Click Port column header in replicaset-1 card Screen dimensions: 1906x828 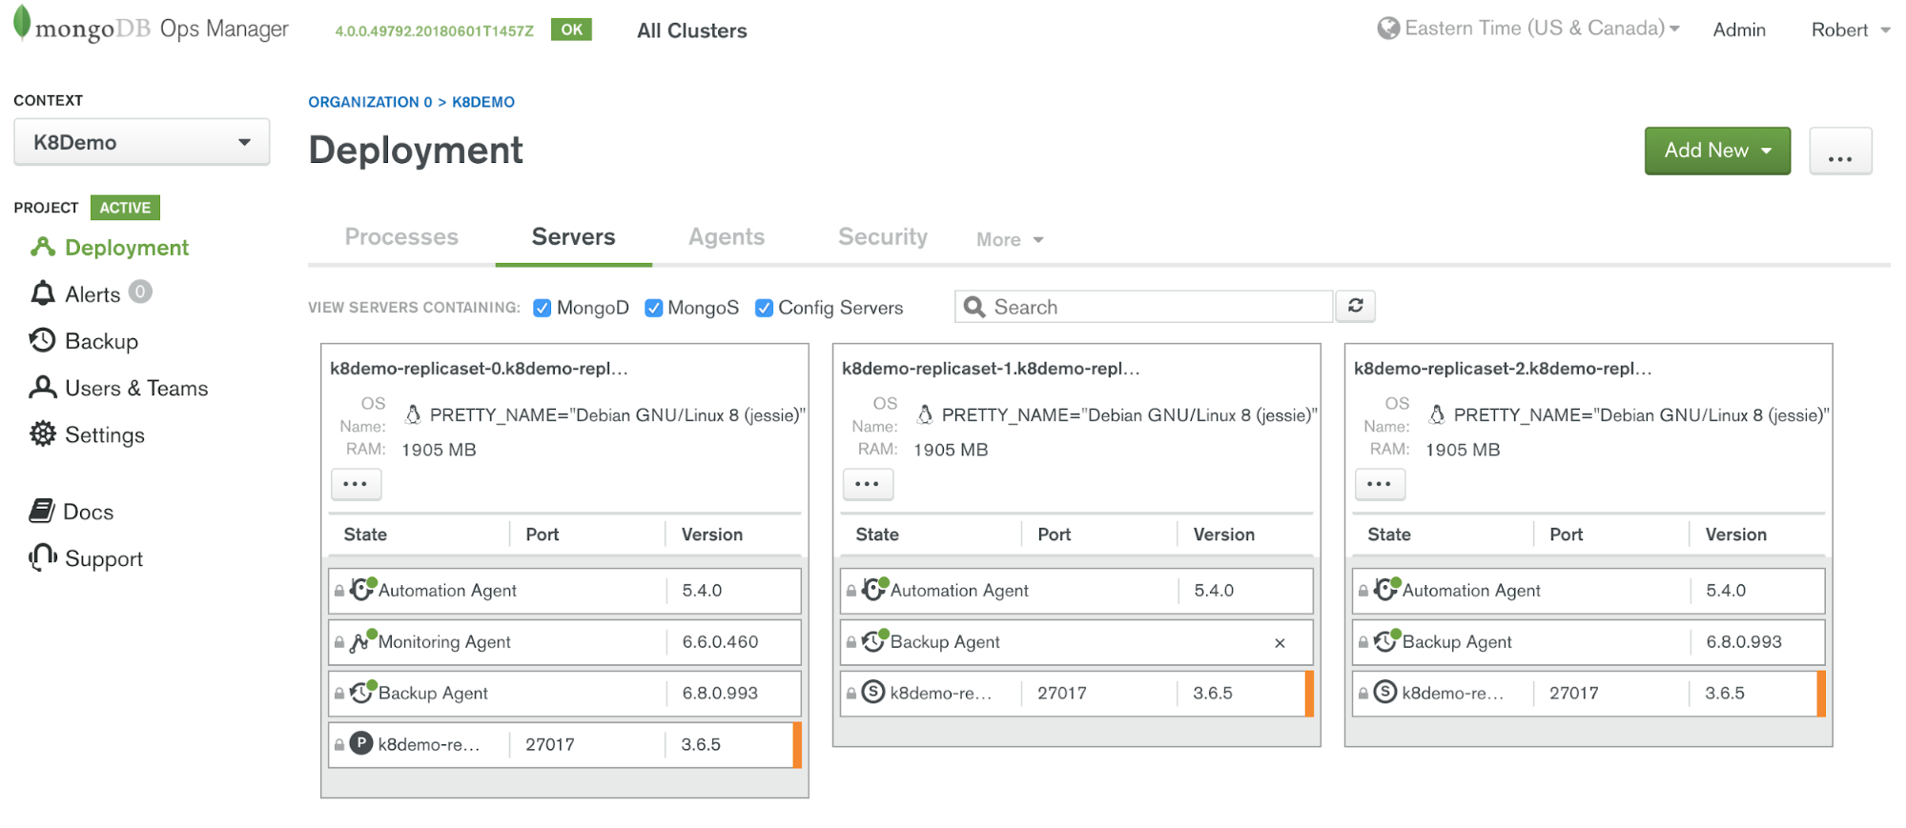tap(1054, 535)
